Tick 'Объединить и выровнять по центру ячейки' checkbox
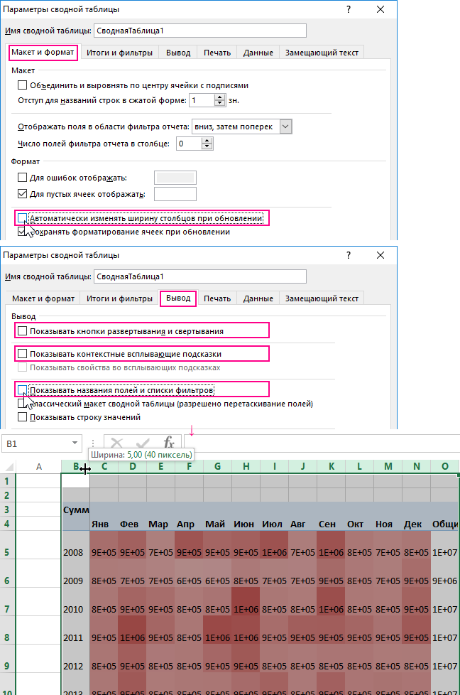The image size is (460, 695). [x=22, y=85]
